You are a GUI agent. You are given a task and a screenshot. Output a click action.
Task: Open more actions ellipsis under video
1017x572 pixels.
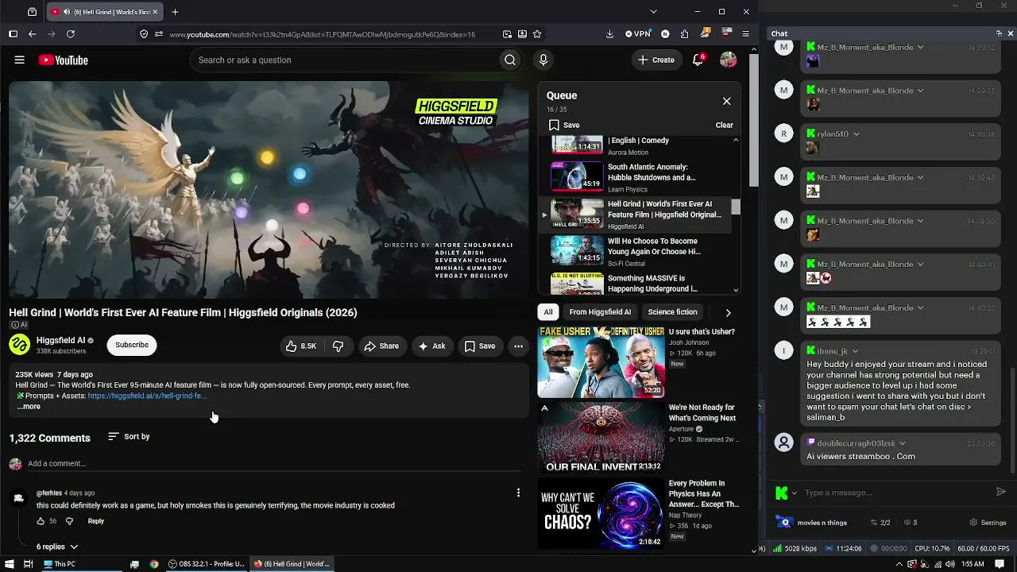tap(518, 346)
